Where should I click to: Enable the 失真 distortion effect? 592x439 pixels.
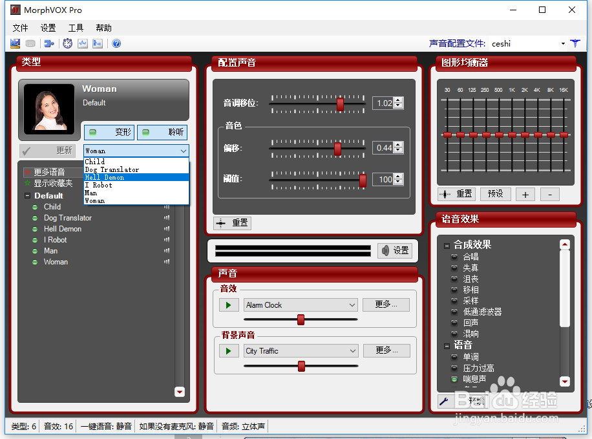click(x=454, y=268)
